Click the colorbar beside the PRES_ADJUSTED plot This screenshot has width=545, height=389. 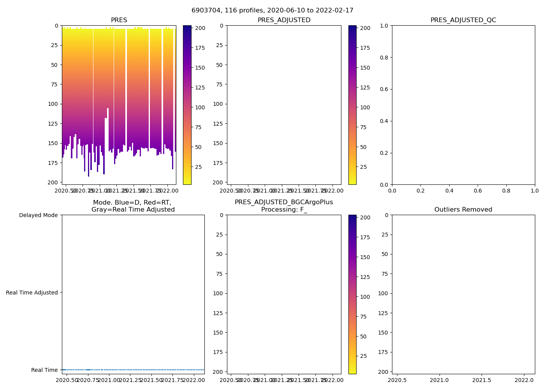coord(352,105)
